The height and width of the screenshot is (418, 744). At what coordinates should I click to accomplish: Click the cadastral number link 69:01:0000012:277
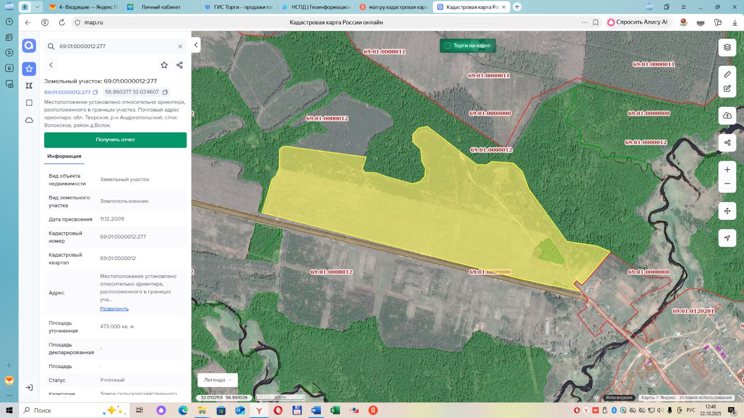click(67, 92)
